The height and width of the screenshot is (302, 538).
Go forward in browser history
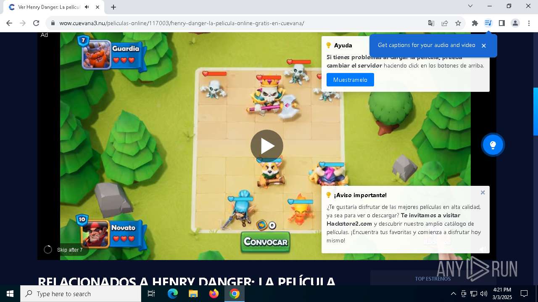(x=23, y=23)
